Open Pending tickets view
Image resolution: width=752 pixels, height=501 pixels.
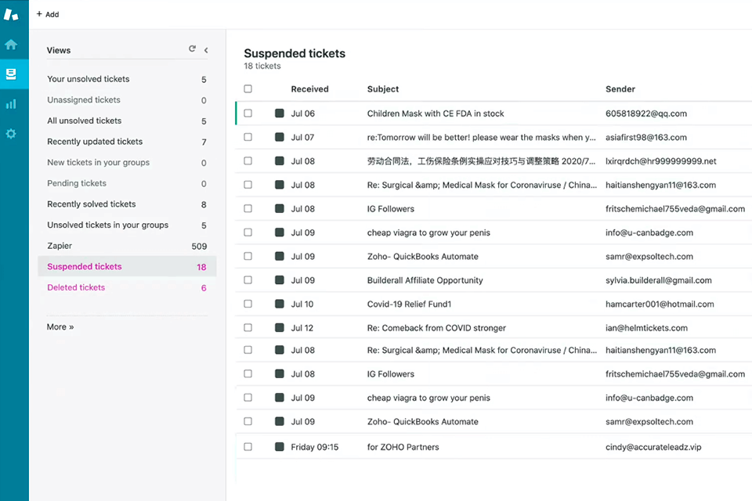click(x=127, y=183)
